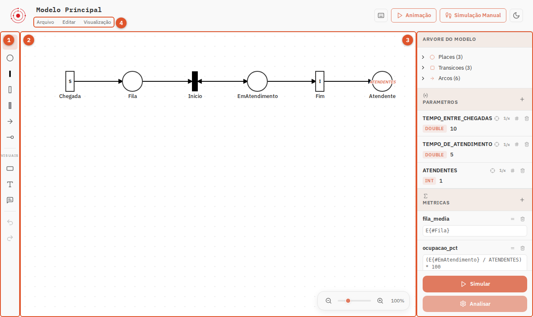Expand the Transicoes (3) tree node
This screenshot has width=533, height=317.
coord(423,68)
